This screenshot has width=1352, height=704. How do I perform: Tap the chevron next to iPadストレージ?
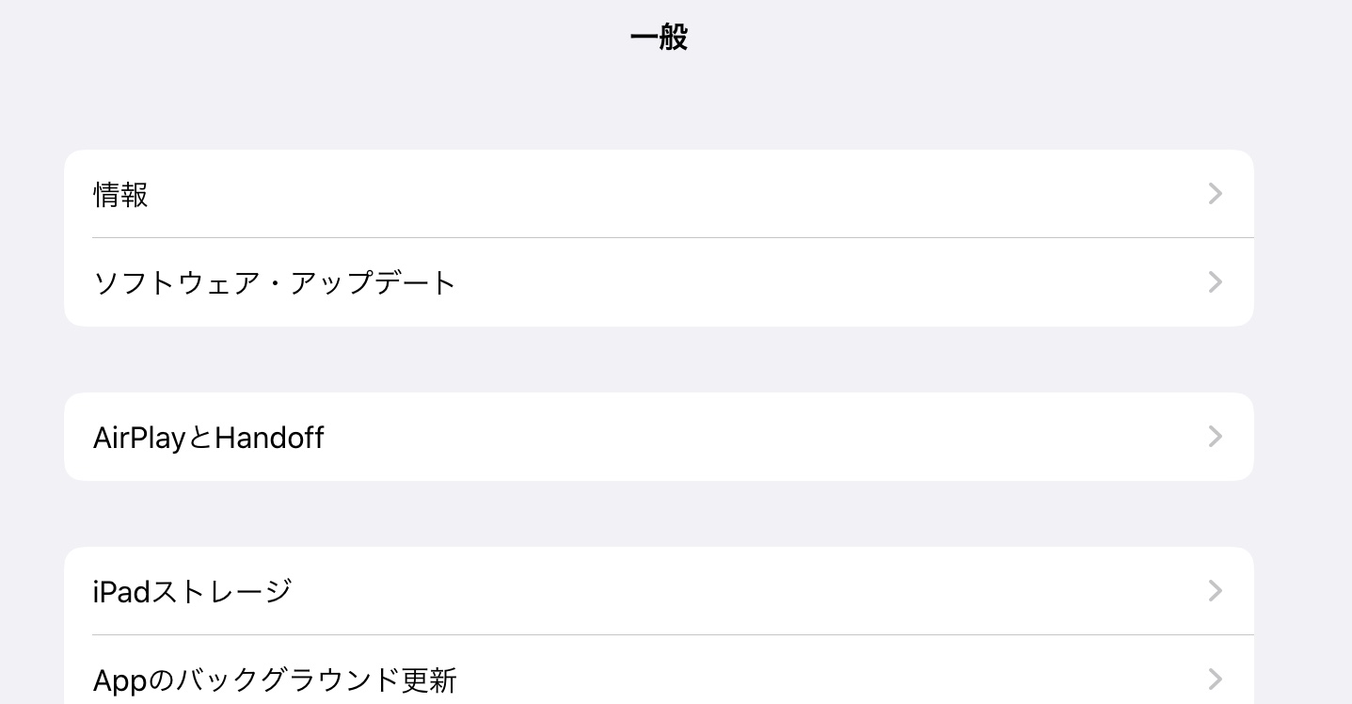click(1215, 591)
